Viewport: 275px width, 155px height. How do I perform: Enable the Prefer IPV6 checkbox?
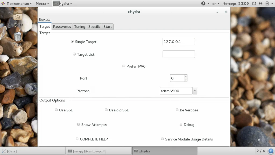(124, 66)
